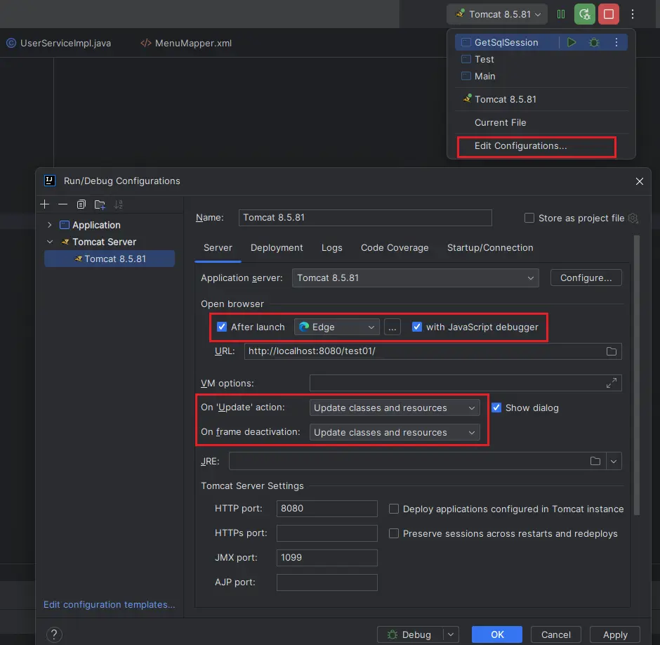Toggle with JavaScript debugger checkbox

pyautogui.click(x=416, y=327)
